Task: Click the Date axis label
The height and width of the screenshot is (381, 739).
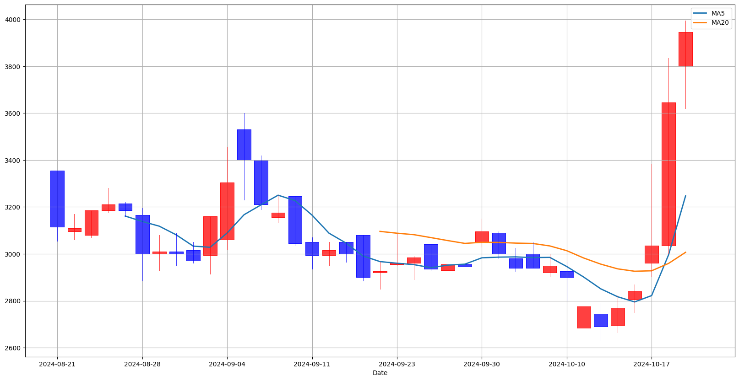Action: click(x=380, y=373)
